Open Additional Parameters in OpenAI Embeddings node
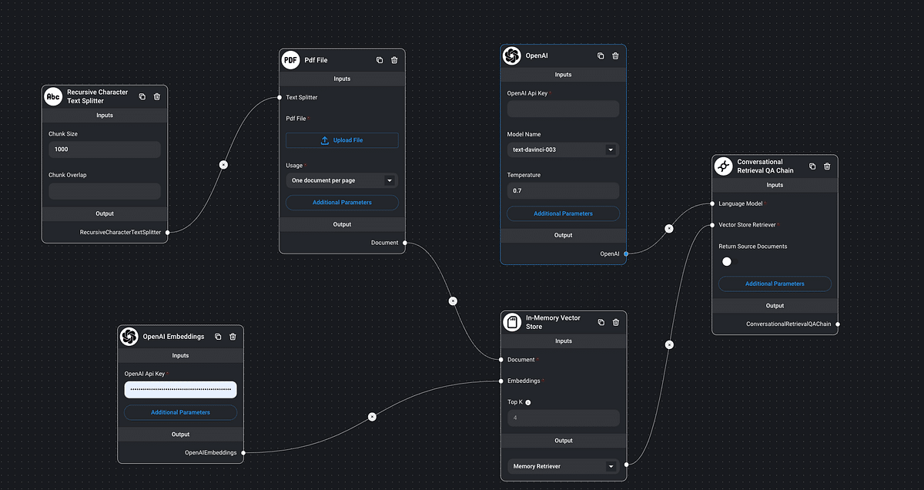Image resolution: width=924 pixels, height=490 pixels. click(180, 412)
